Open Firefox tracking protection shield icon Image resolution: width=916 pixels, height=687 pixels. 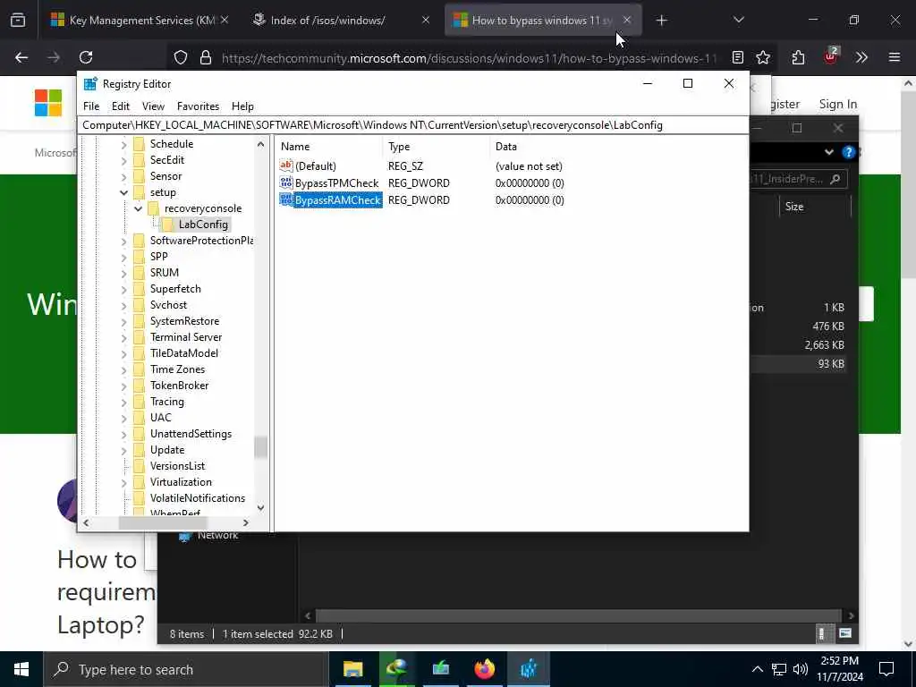tap(181, 57)
